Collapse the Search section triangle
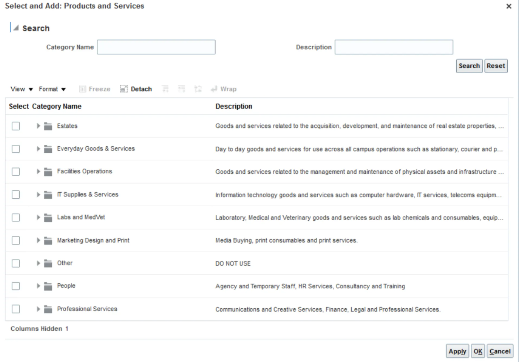 [x=16, y=28]
